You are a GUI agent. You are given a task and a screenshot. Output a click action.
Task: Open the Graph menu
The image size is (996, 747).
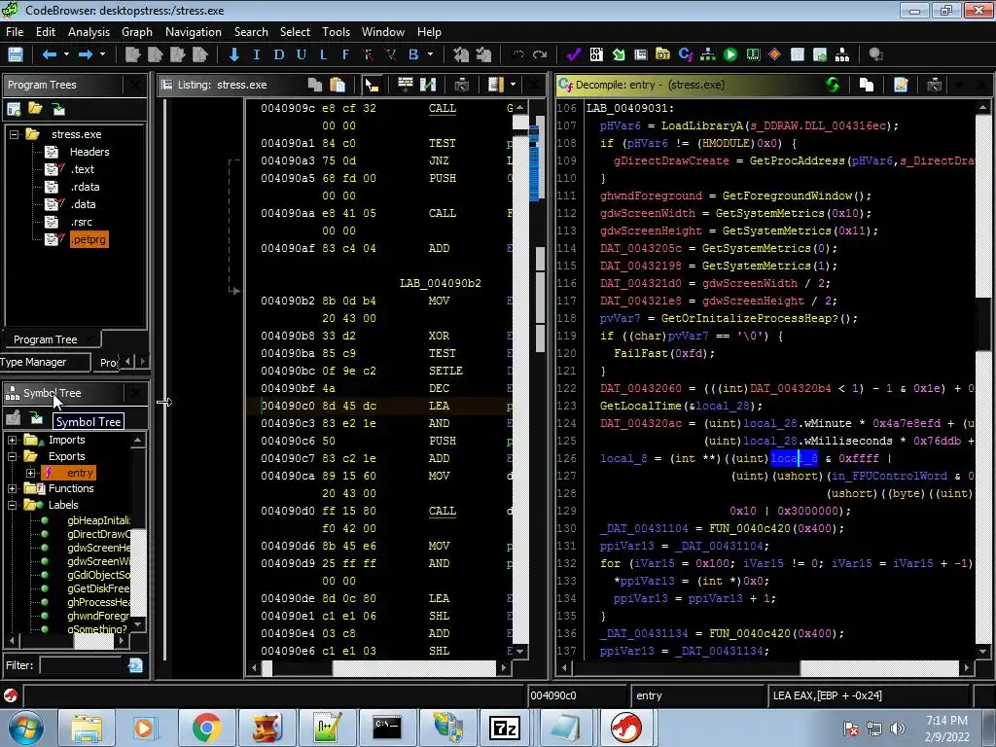pyautogui.click(x=137, y=32)
